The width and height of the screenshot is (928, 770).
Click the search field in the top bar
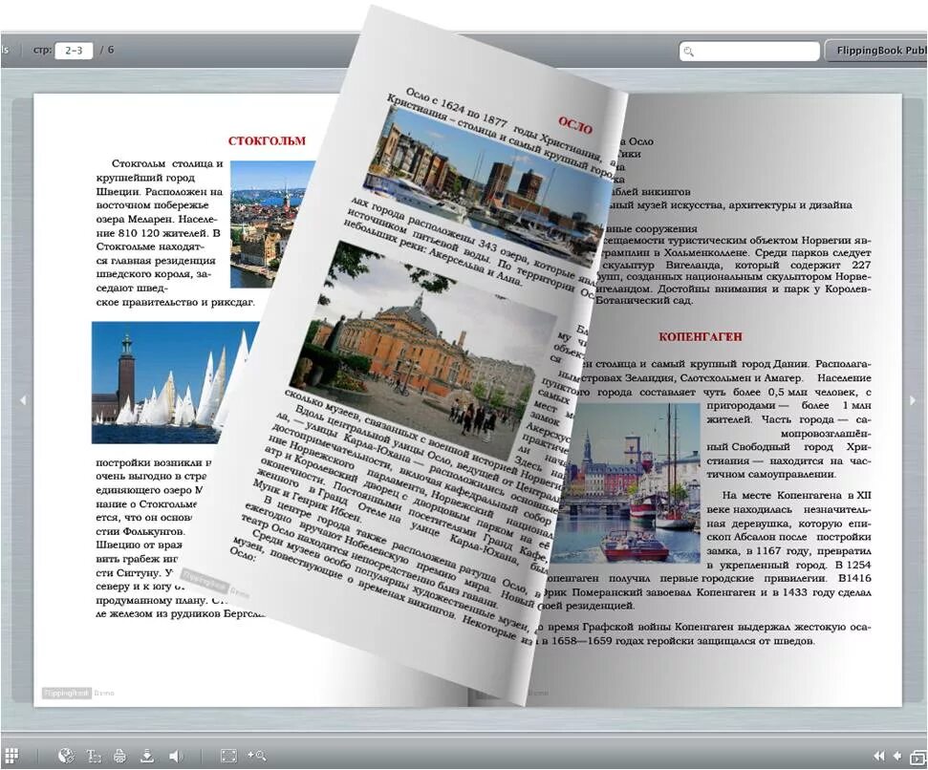click(750, 51)
